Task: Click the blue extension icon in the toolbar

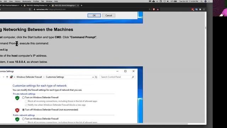Action: (x=196, y=9)
